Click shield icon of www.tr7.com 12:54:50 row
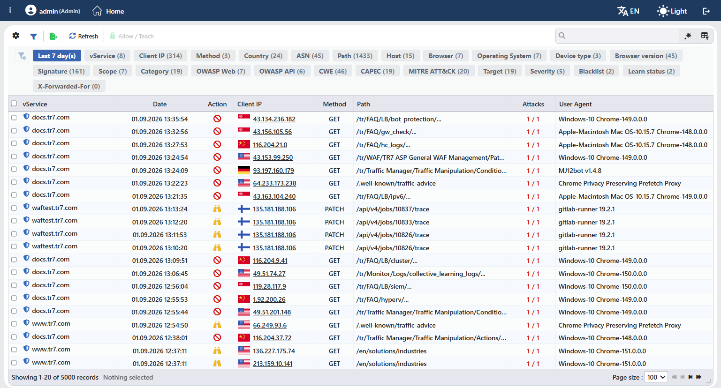 pos(27,323)
